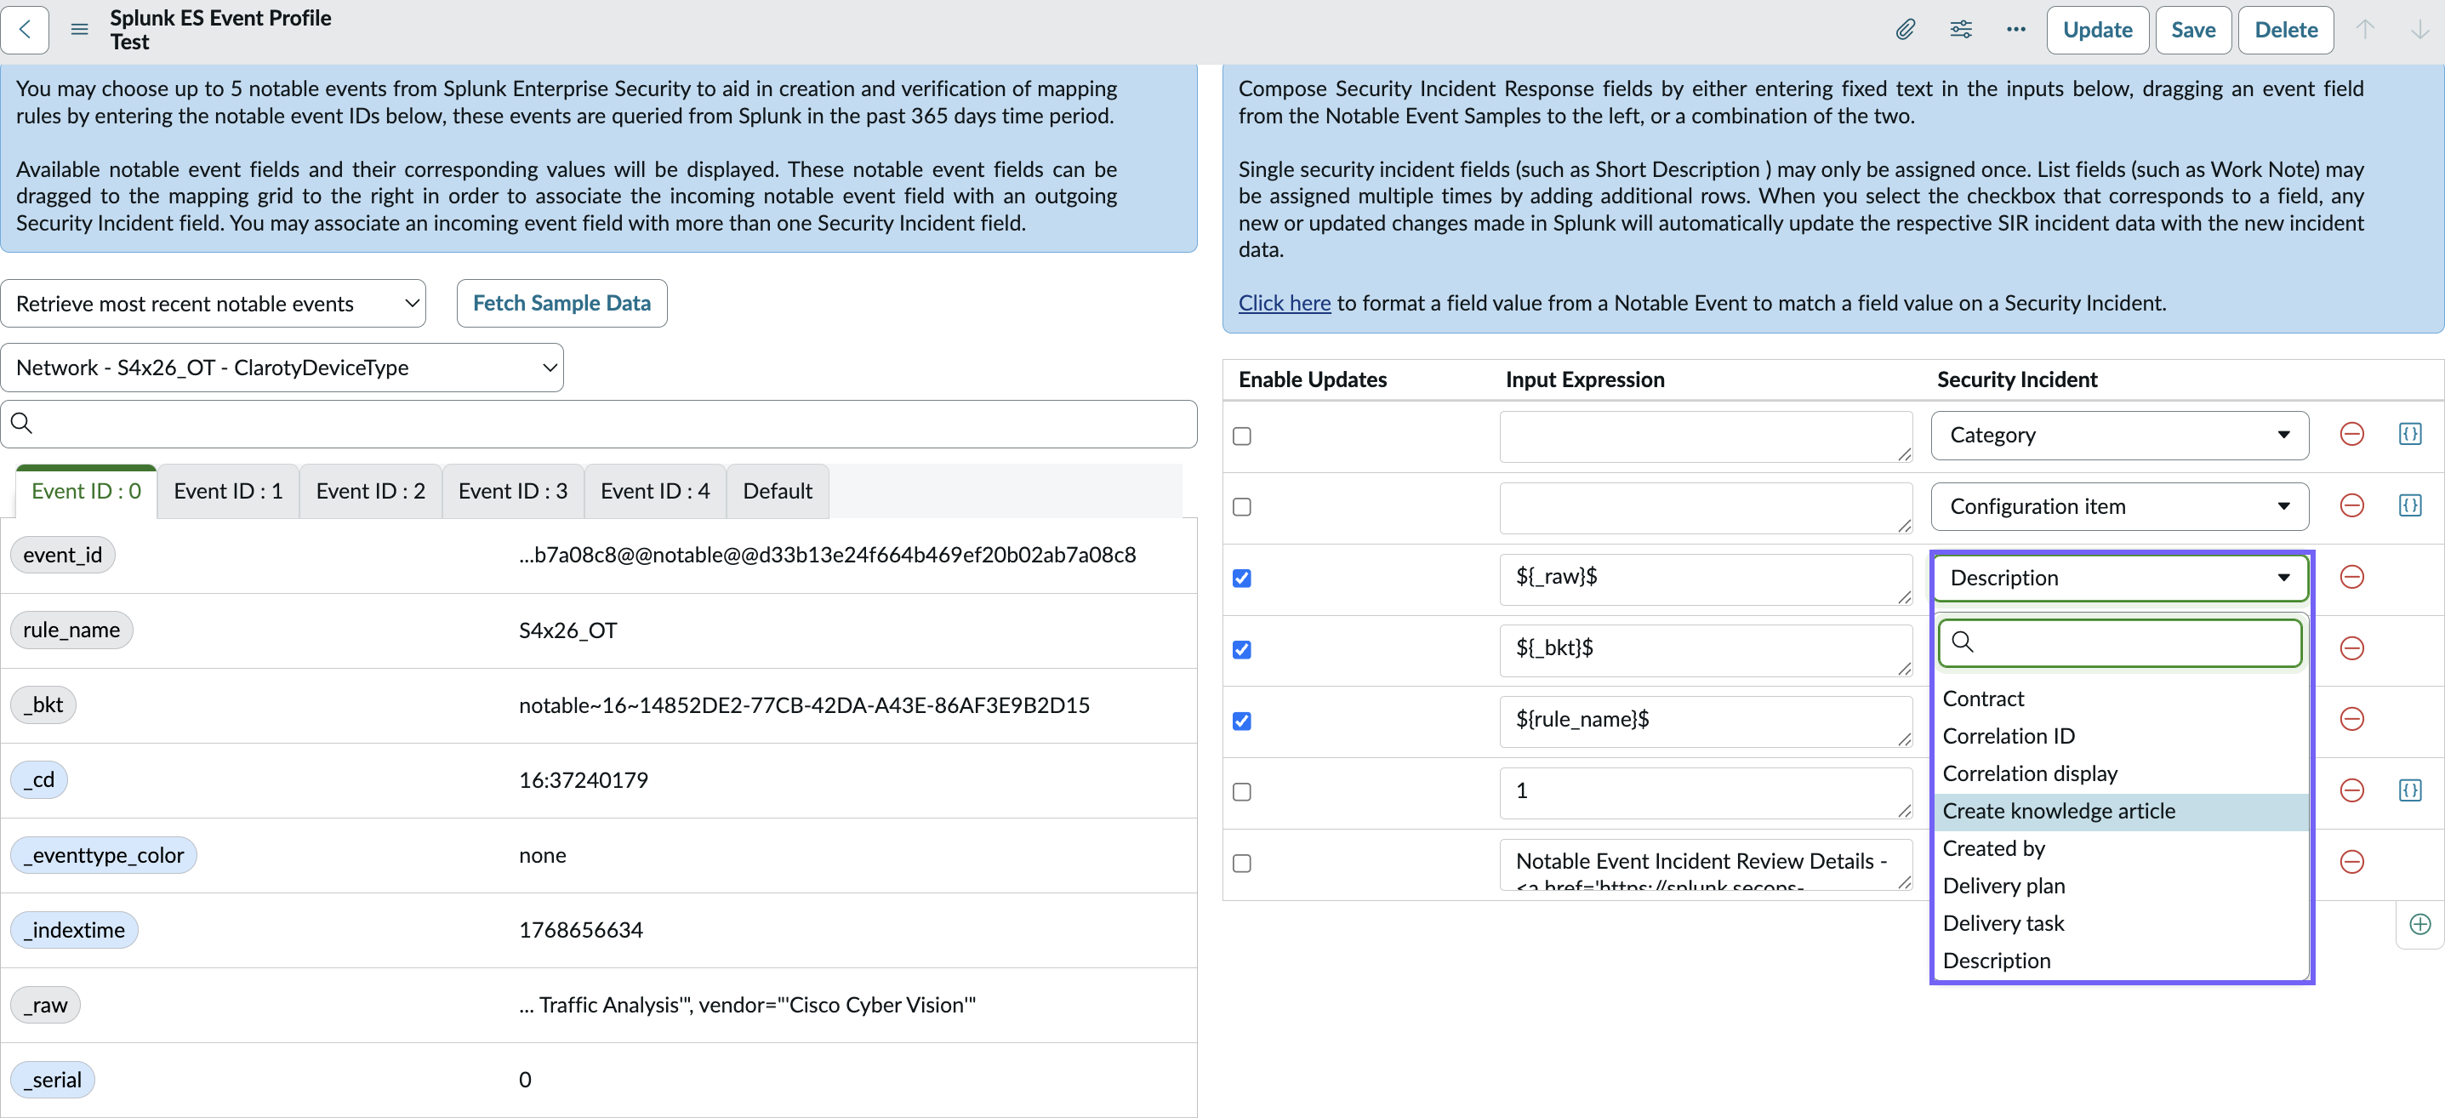The width and height of the screenshot is (2445, 1118).
Task: Select the rule_name field pill
Action: (x=72, y=630)
